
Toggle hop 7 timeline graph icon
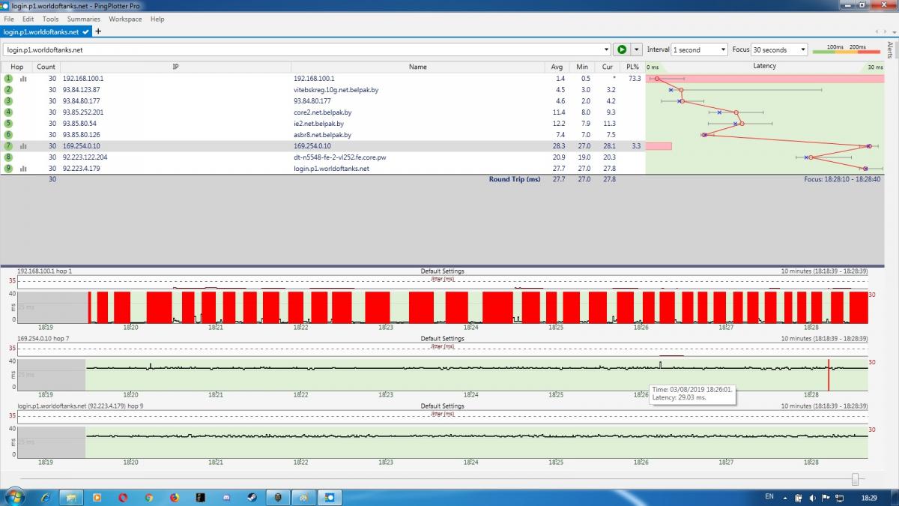(23, 146)
